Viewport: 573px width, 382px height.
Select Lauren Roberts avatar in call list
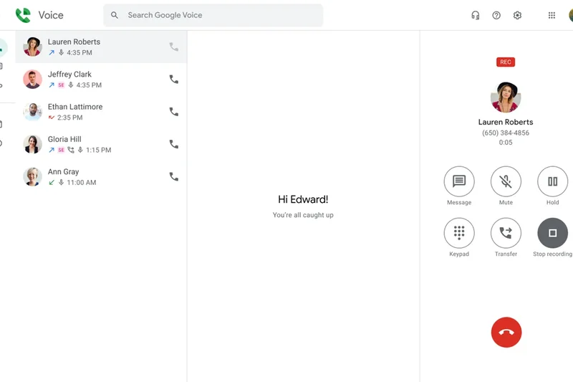click(x=32, y=47)
